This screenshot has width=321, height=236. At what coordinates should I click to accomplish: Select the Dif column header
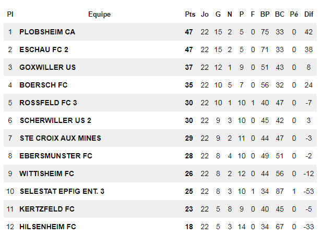click(308, 14)
